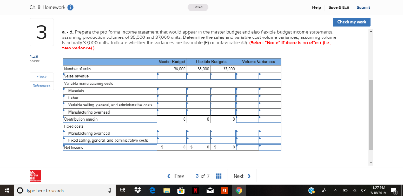Click the Contribution margin variance amount cell
The width and height of the screenshot is (403, 196).
pyautogui.click(x=248, y=119)
